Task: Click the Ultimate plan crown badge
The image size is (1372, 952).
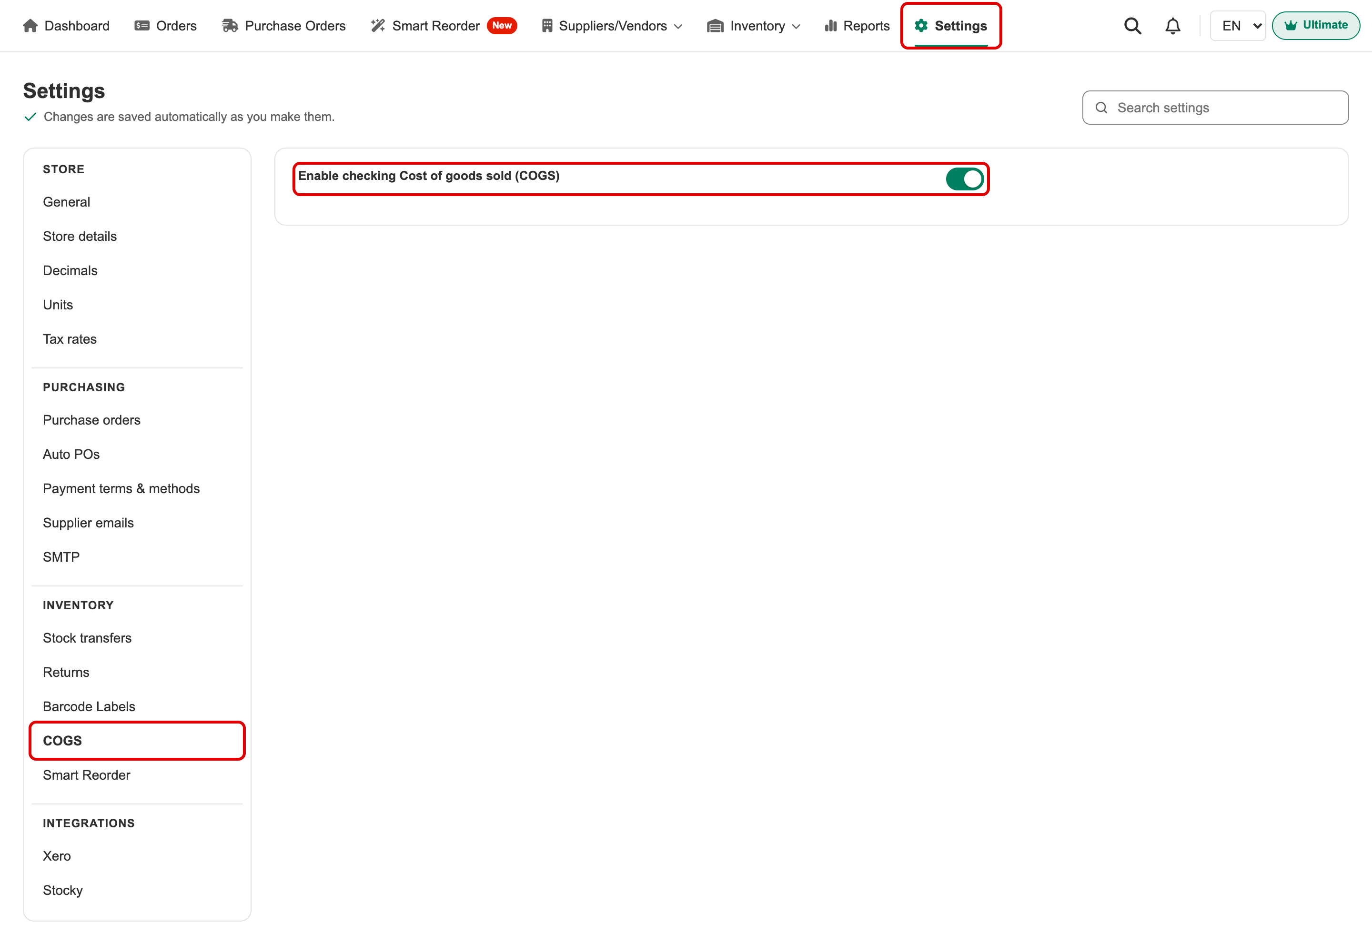Action: click(1316, 25)
